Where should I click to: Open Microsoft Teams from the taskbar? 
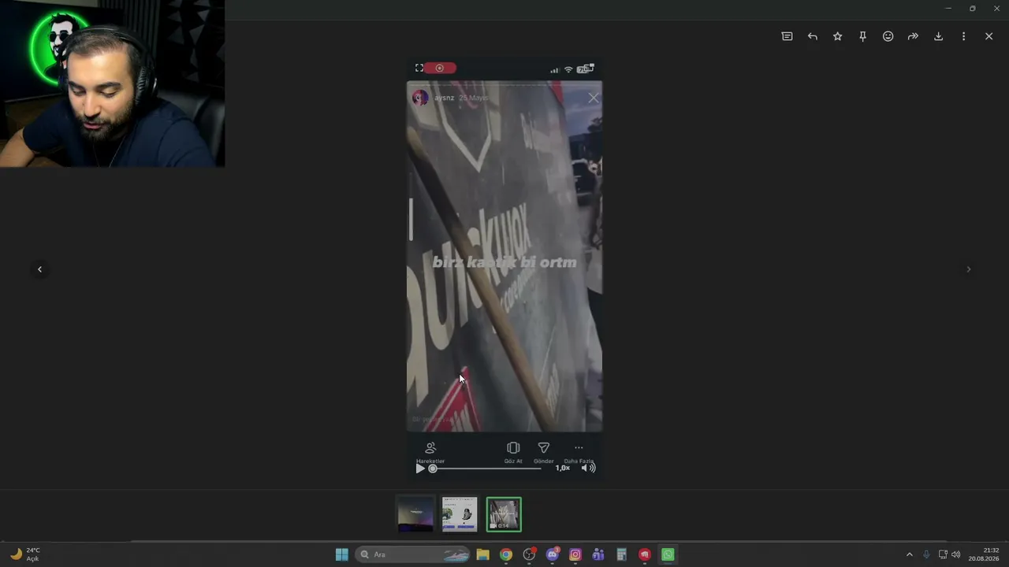[598, 554]
